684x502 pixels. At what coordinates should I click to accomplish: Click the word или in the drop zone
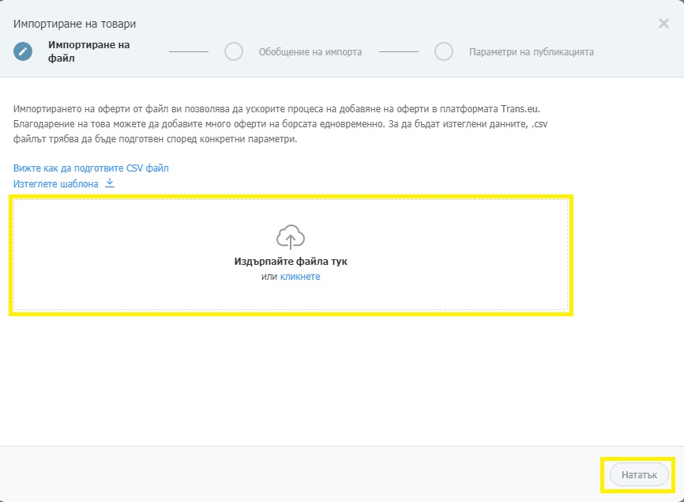tap(269, 277)
